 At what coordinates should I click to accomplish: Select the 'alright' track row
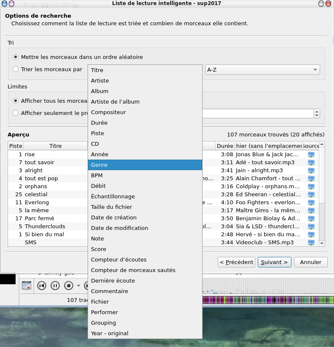coord(48,170)
